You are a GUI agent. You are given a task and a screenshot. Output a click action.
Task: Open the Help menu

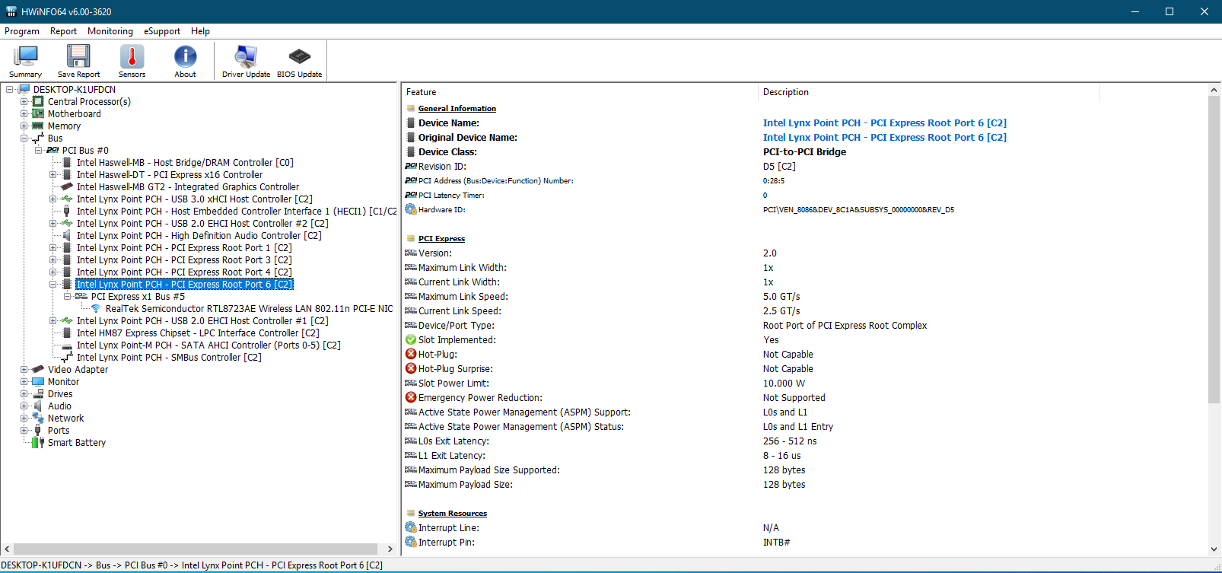coord(200,31)
